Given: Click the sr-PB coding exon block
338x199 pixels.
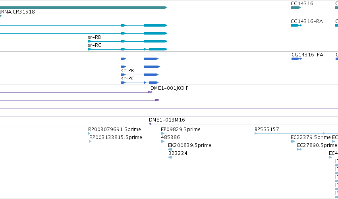Looking at the screenshot, I should (x=151, y=75).
